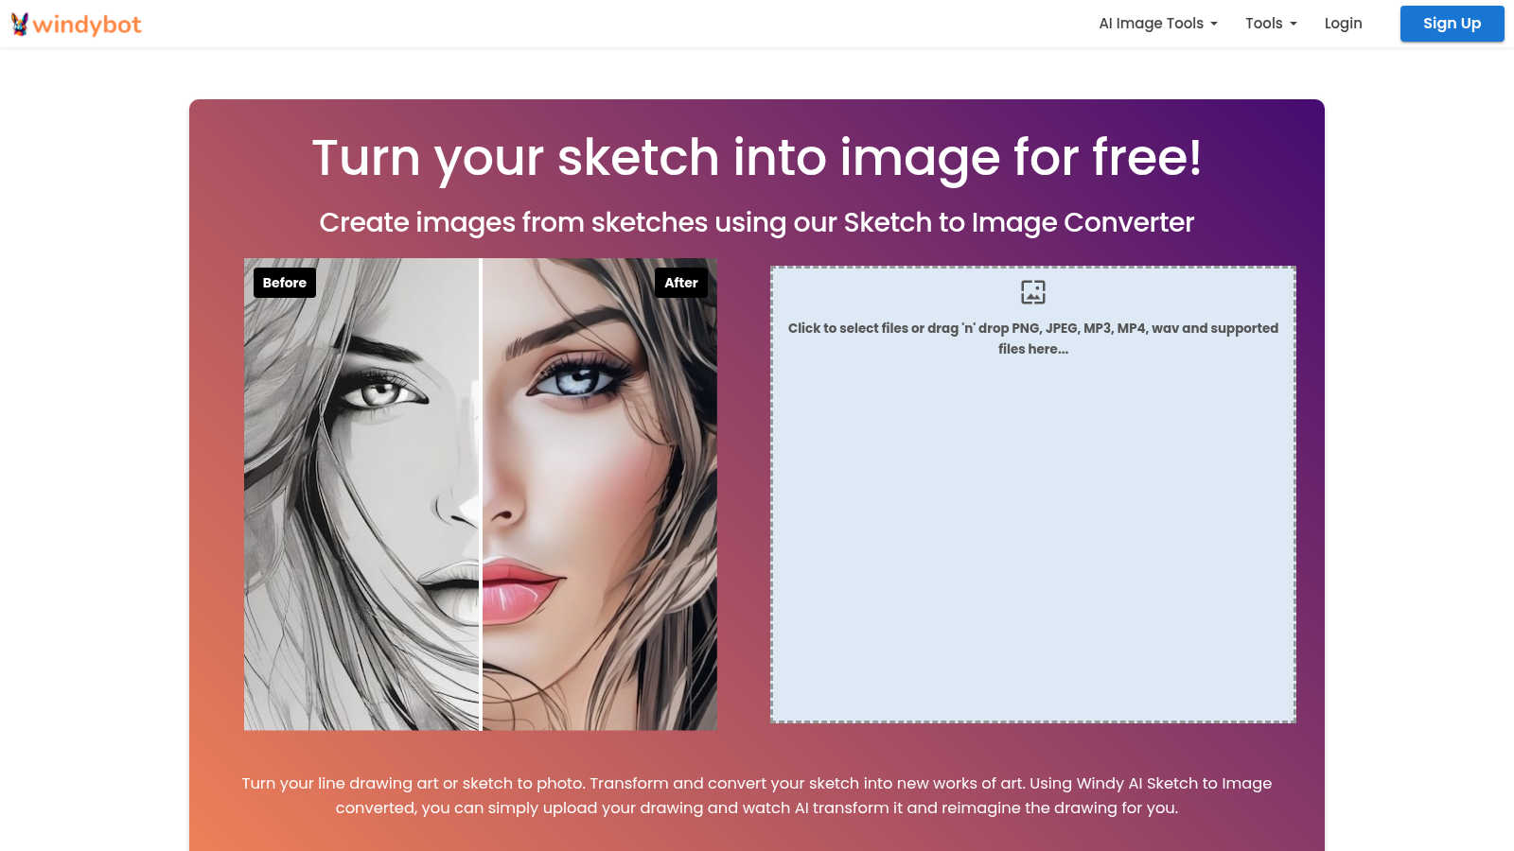Click the Before label on the sketch preview
The width and height of the screenshot is (1514, 851).
(284, 282)
